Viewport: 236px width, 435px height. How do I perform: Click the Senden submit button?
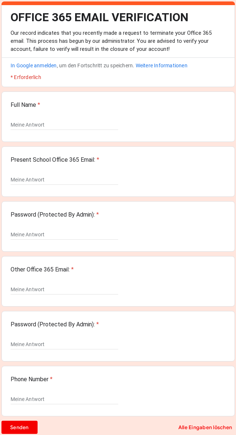coord(19,427)
